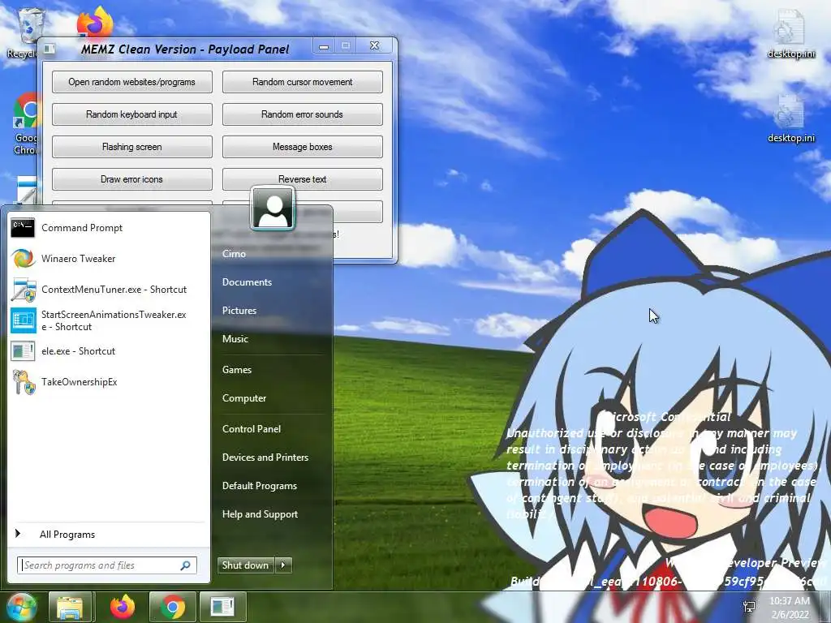Open Music from Start menu
Screen dimensions: 831x623
click(235, 339)
